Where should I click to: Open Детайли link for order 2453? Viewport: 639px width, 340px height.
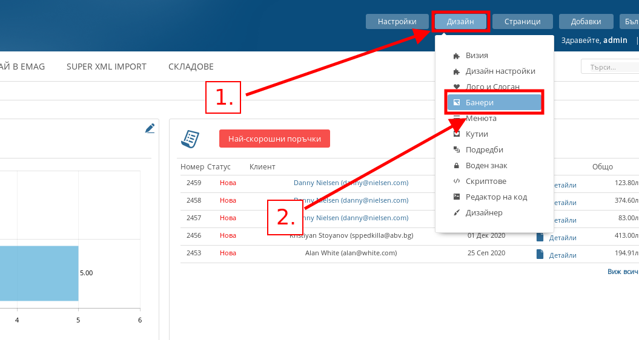pyautogui.click(x=563, y=255)
